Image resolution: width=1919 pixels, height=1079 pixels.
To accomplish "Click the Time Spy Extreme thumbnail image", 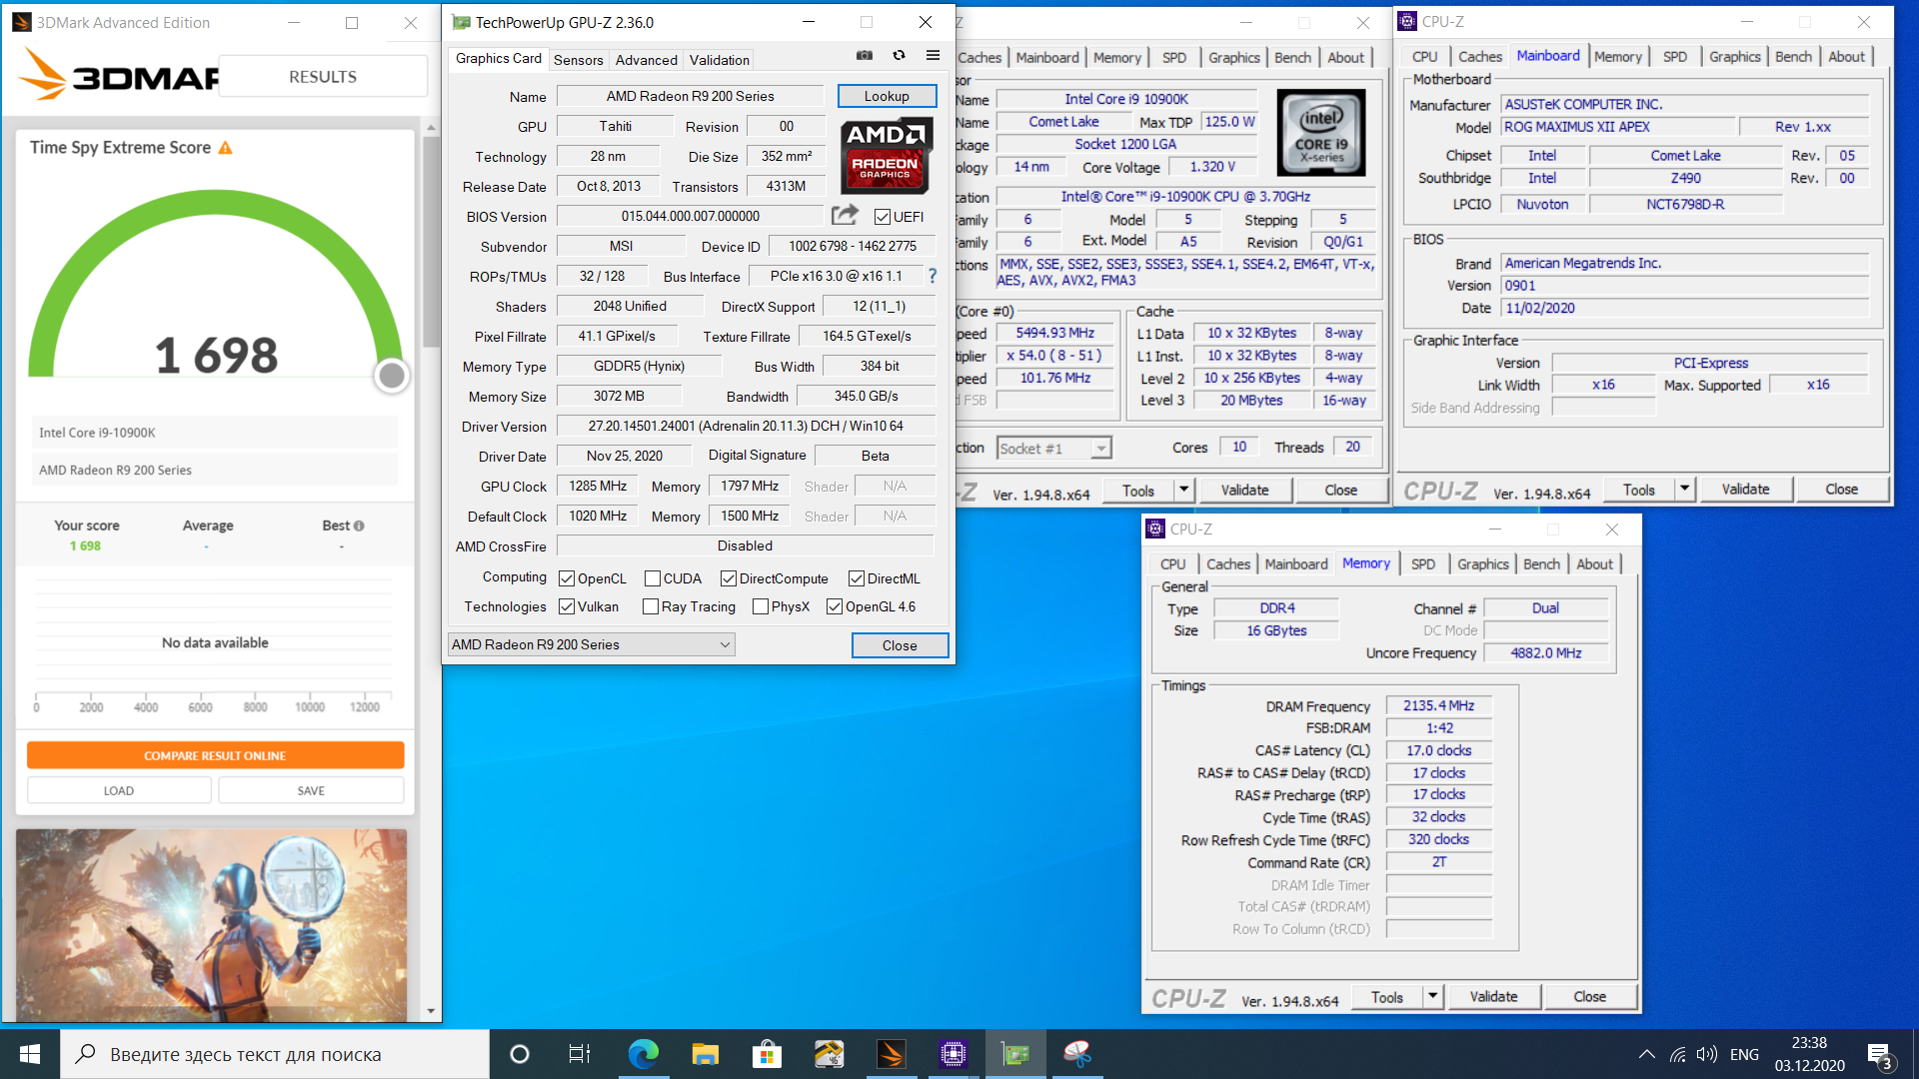I will point(212,925).
